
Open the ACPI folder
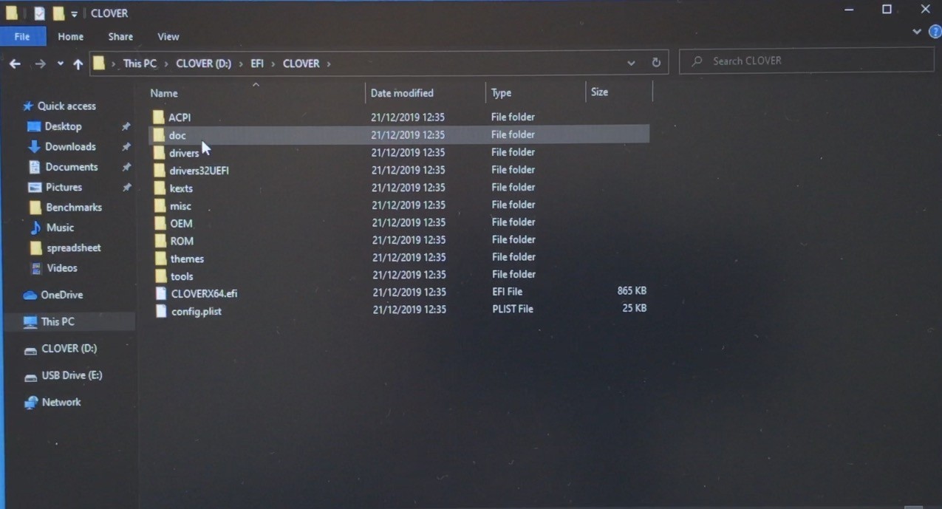[x=180, y=117]
